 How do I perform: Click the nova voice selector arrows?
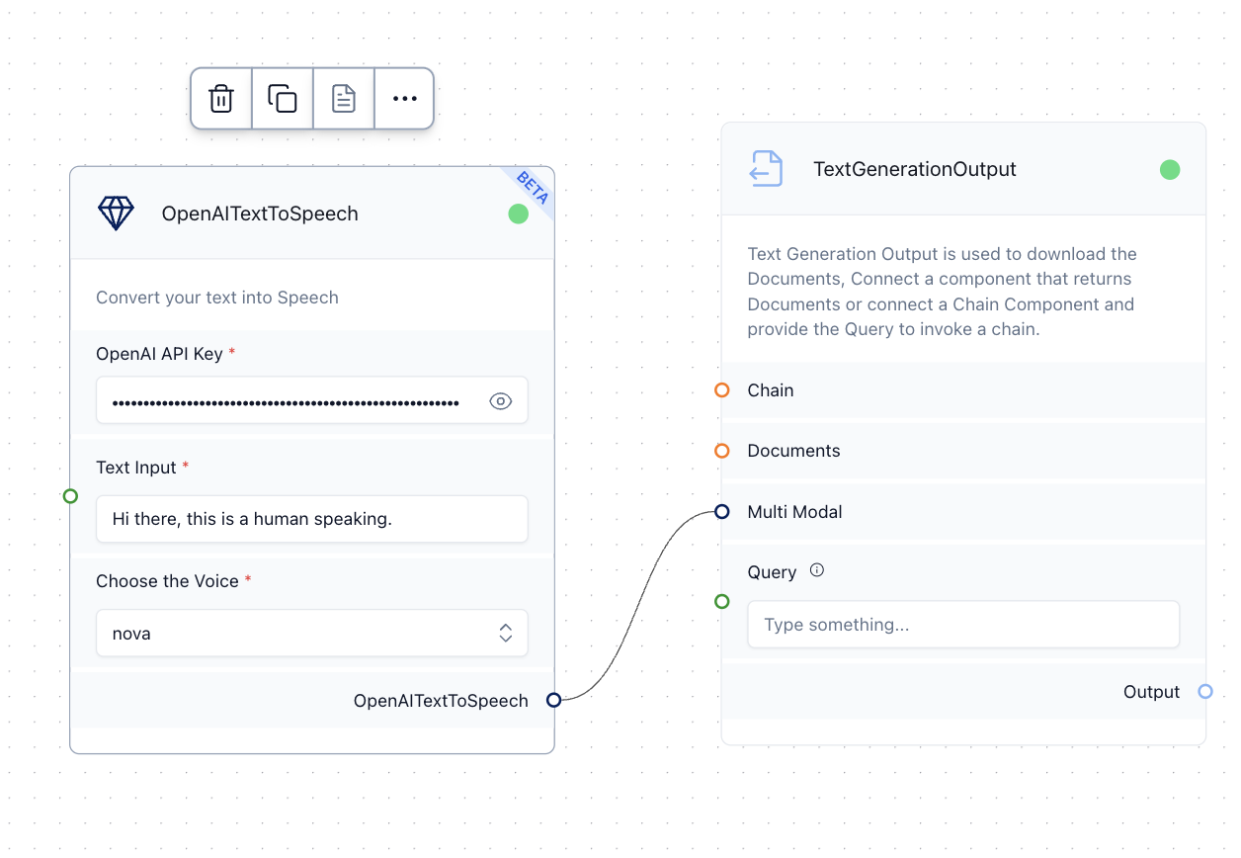click(506, 634)
